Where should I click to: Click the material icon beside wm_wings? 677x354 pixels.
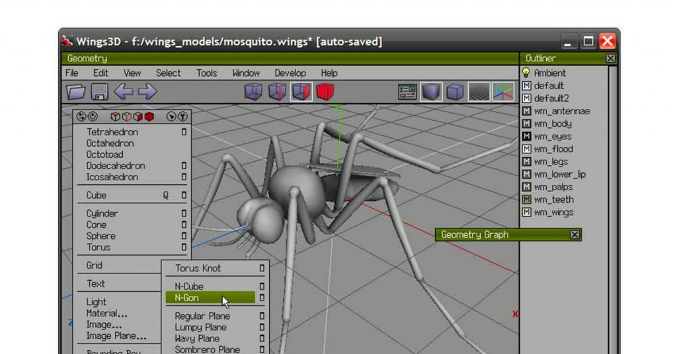point(526,212)
